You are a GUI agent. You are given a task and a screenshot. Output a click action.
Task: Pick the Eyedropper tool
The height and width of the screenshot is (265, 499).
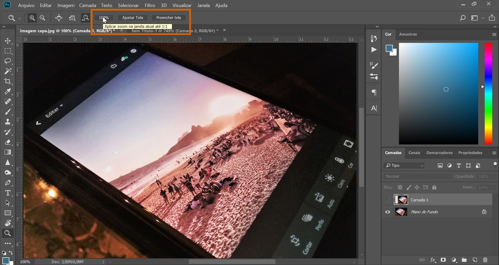coord(8,92)
